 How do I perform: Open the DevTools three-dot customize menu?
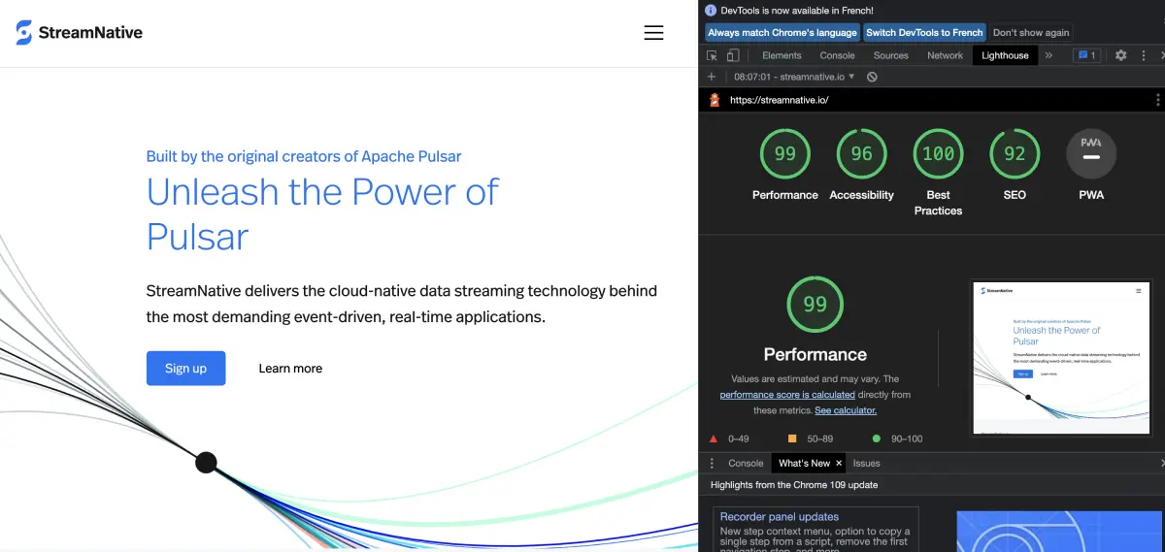click(1143, 55)
